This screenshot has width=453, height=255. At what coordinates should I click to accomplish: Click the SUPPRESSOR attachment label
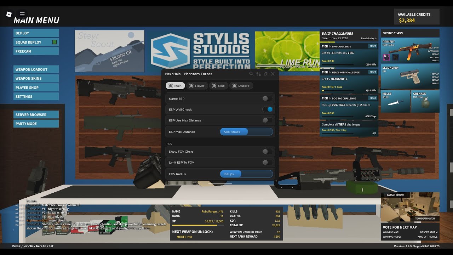(433, 51)
